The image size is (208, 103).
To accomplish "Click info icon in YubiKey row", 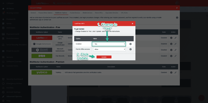I will (171, 72).
